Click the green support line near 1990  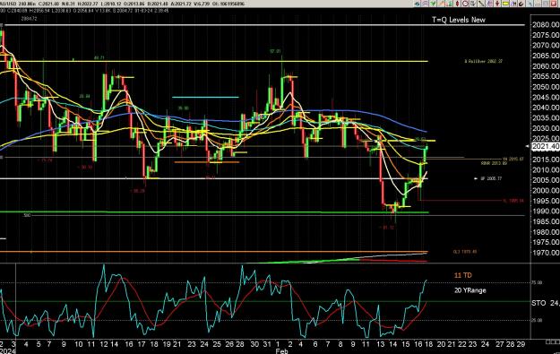214,212
